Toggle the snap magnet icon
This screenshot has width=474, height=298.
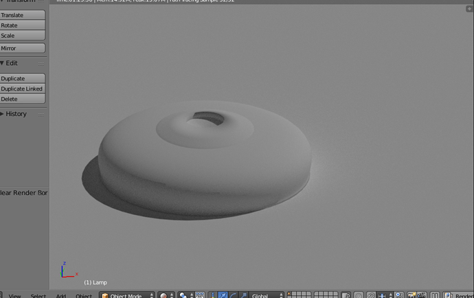(x=371, y=295)
